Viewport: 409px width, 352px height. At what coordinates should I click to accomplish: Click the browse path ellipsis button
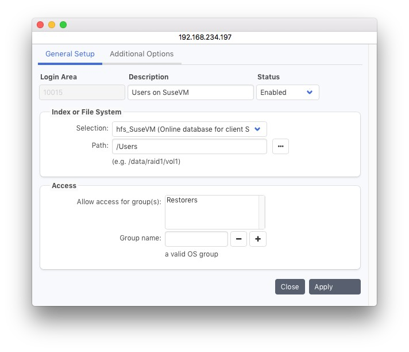280,147
